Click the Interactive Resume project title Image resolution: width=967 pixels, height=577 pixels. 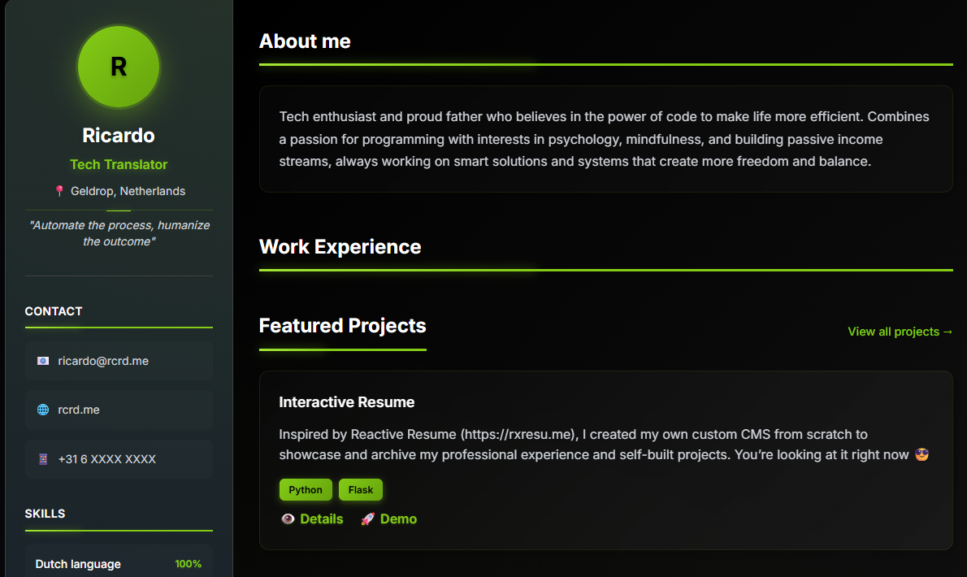coord(346,402)
